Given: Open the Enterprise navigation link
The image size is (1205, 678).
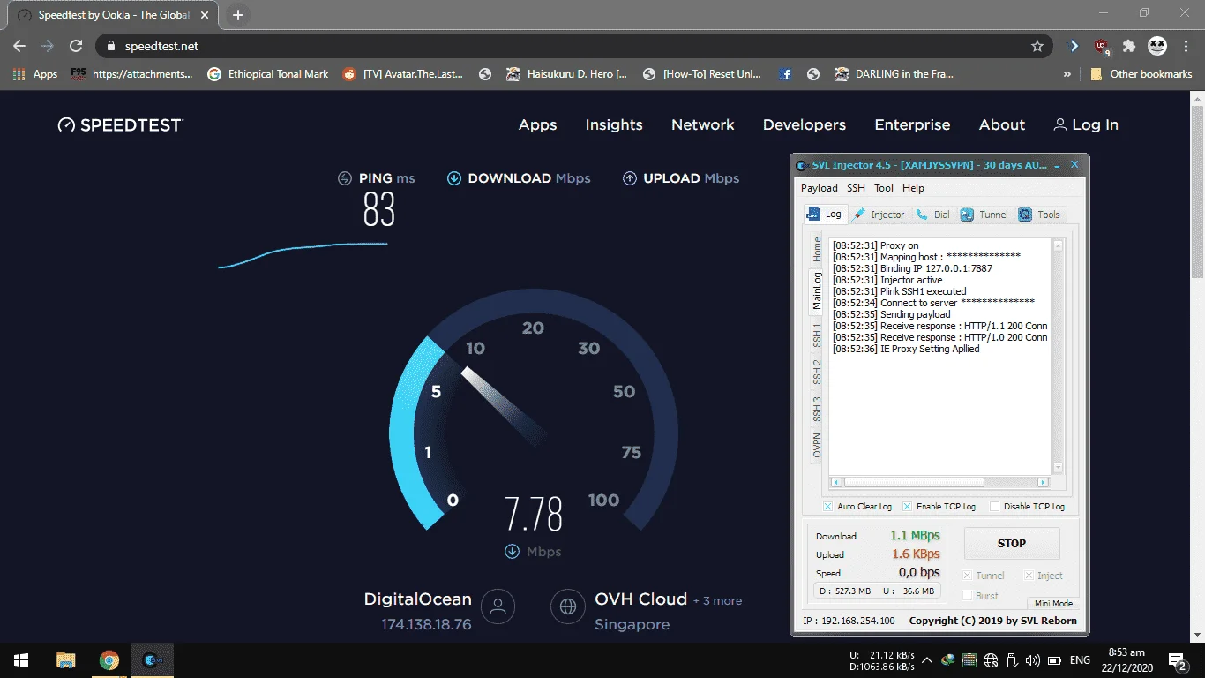Looking at the screenshot, I should [912, 125].
